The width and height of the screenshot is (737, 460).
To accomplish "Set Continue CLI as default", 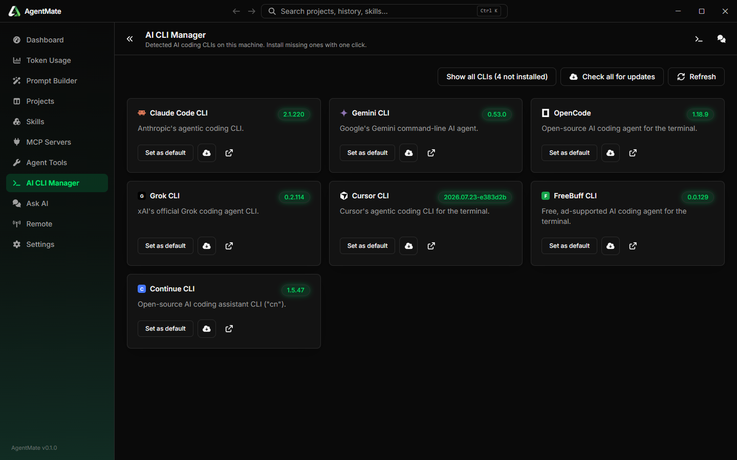I will click(x=165, y=329).
